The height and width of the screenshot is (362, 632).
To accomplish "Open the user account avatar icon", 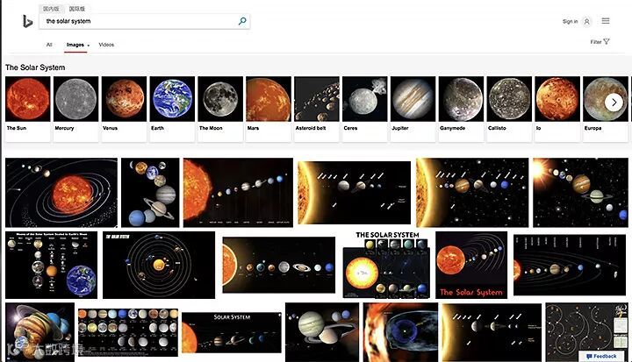I will point(587,21).
